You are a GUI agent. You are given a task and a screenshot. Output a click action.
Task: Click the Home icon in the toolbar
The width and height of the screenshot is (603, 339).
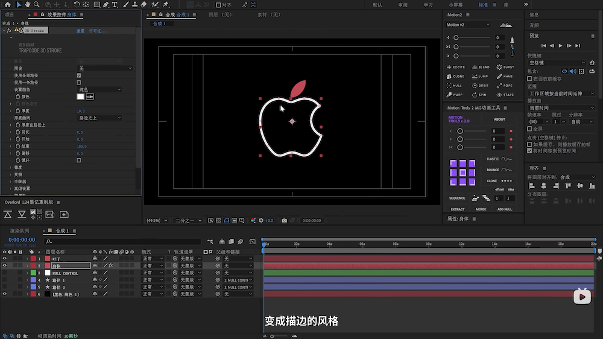click(x=7, y=5)
